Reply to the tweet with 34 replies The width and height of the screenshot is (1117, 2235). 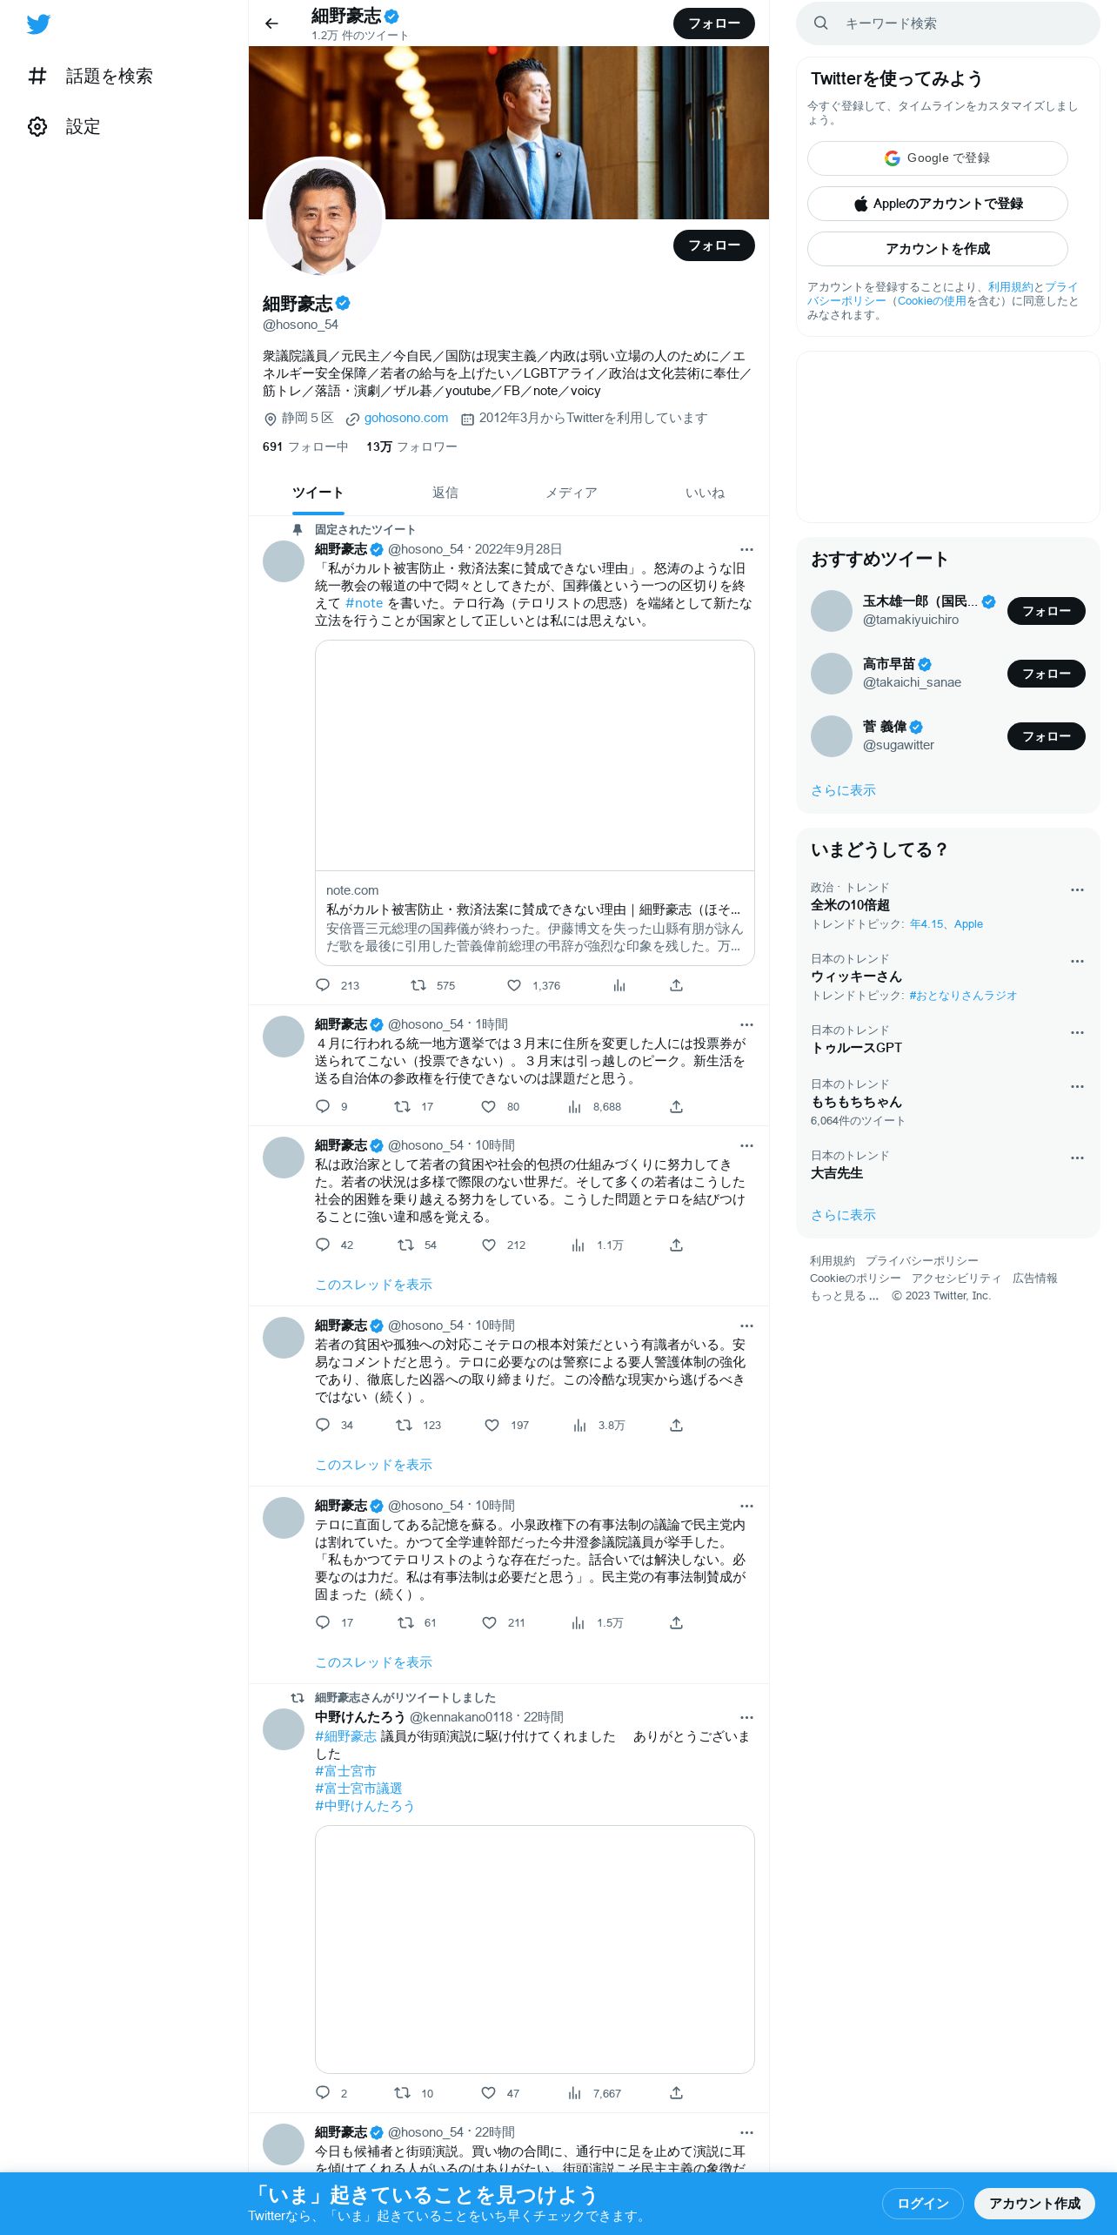pos(334,1425)
